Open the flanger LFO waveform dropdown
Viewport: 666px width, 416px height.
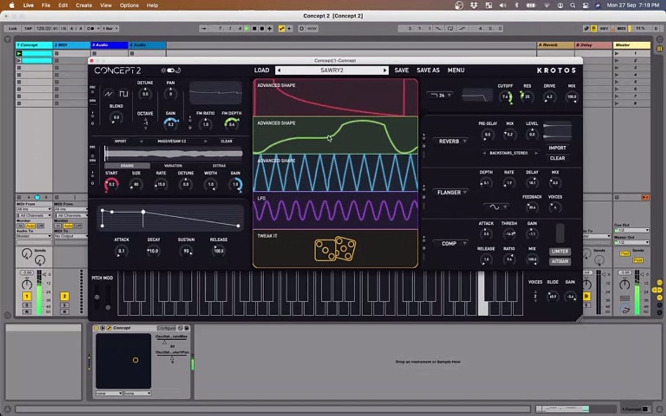(x=496, y=207)
